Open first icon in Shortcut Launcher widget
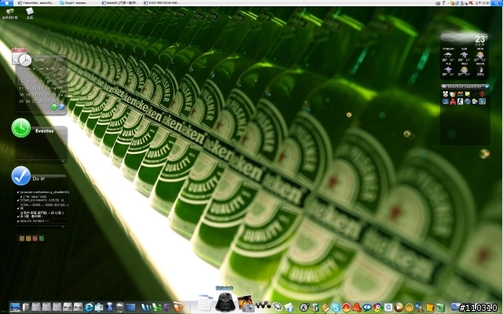 446,94
